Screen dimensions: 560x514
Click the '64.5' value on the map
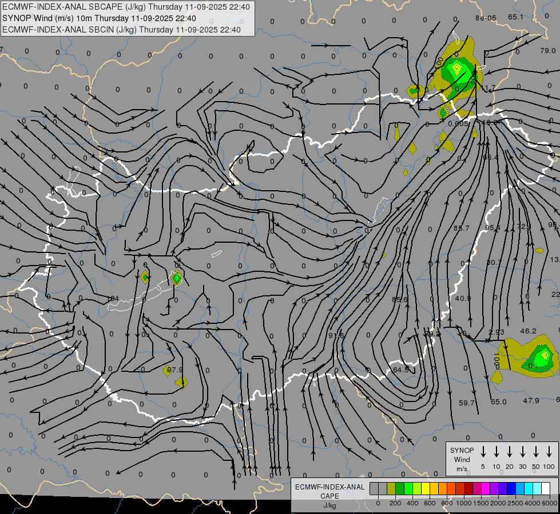[x=401, y=370]
